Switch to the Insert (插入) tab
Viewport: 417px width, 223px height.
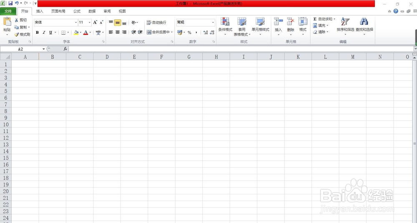40,11
